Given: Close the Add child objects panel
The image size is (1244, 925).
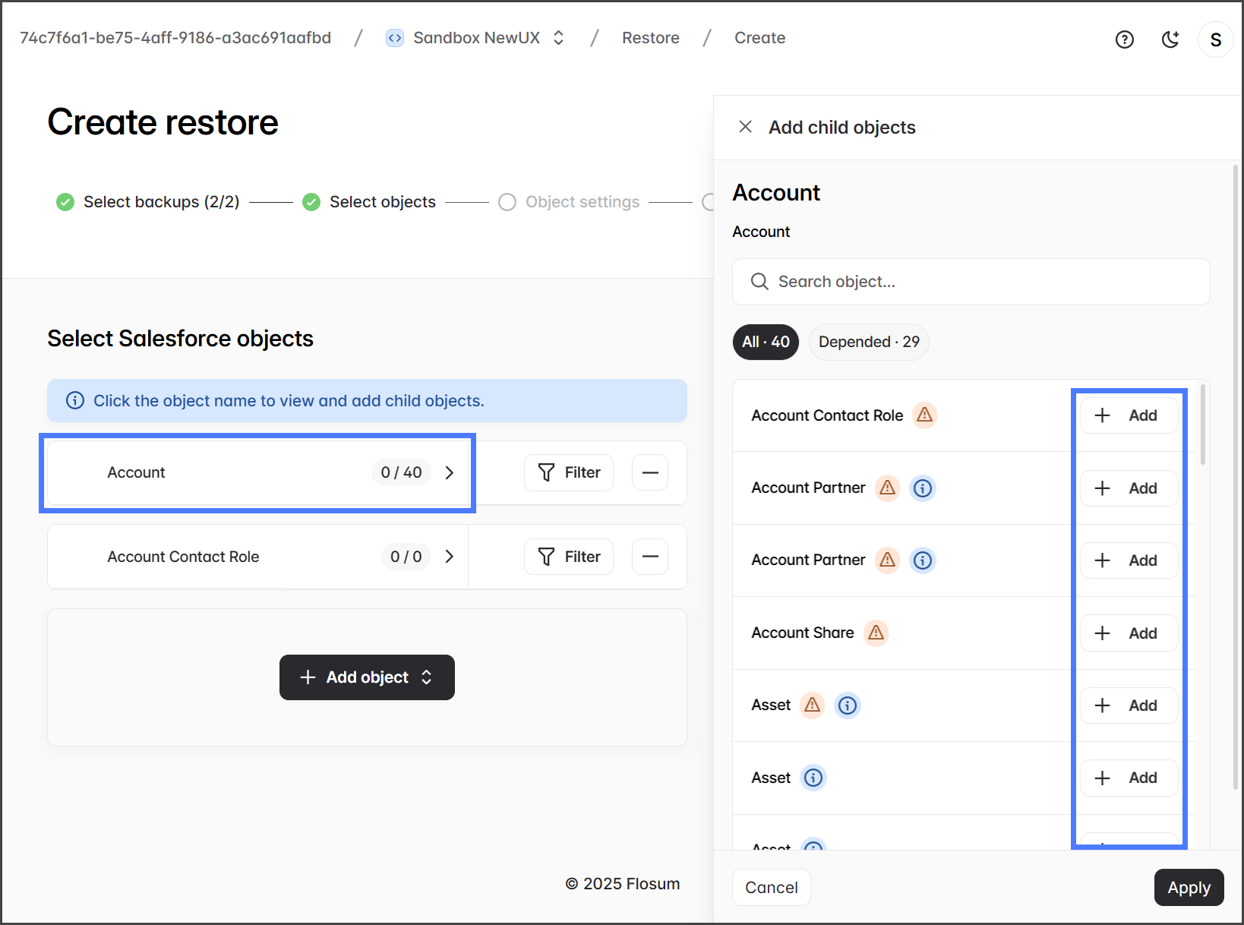Looking at the screenshot, I should 745,127.
